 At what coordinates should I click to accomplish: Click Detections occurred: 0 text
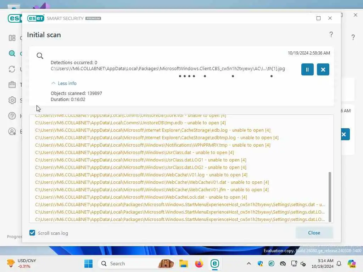pos(74,62)
